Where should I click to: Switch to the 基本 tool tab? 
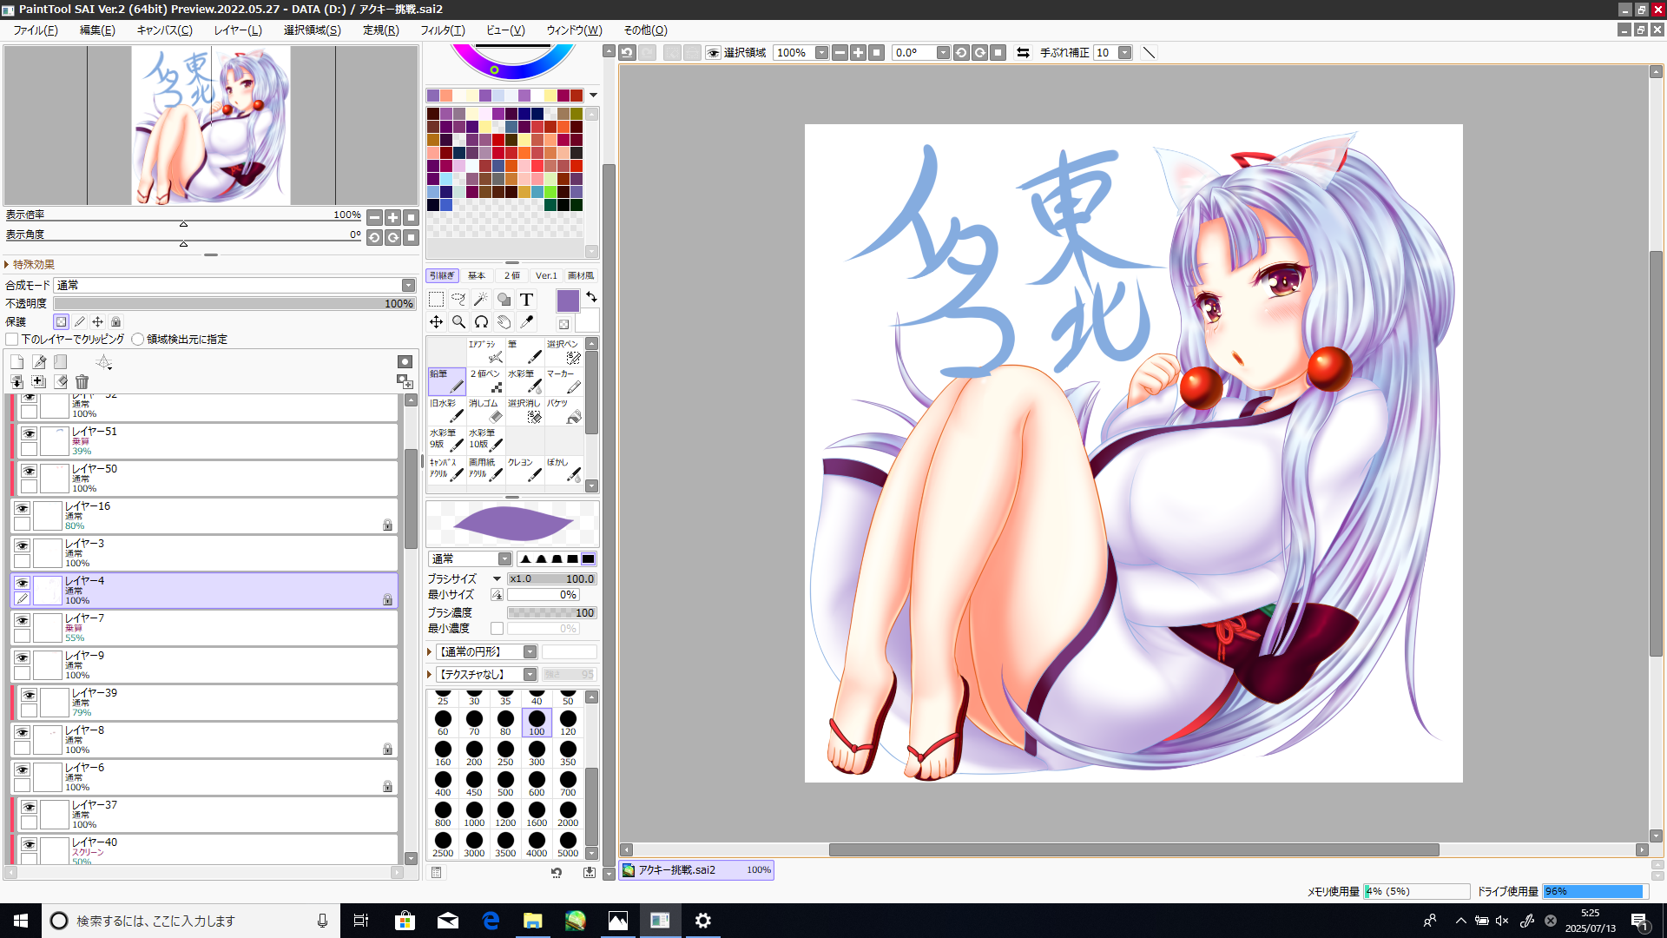[477, 276]
